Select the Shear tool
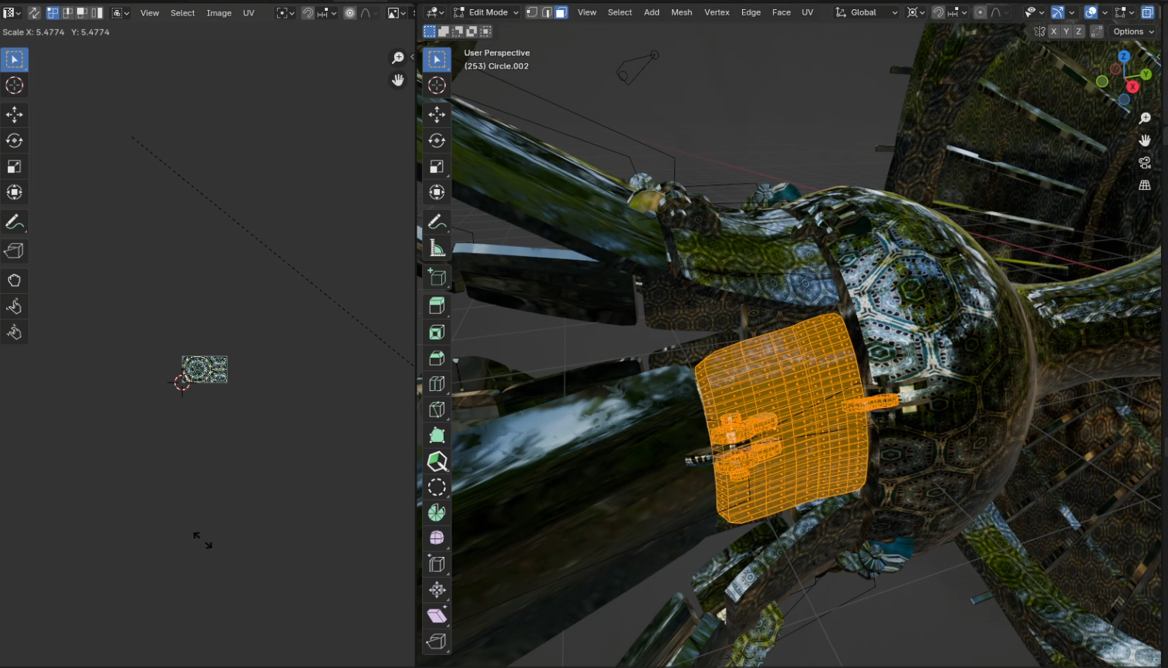The width and height of the screenshot is (1168, 668). point(437,615)
